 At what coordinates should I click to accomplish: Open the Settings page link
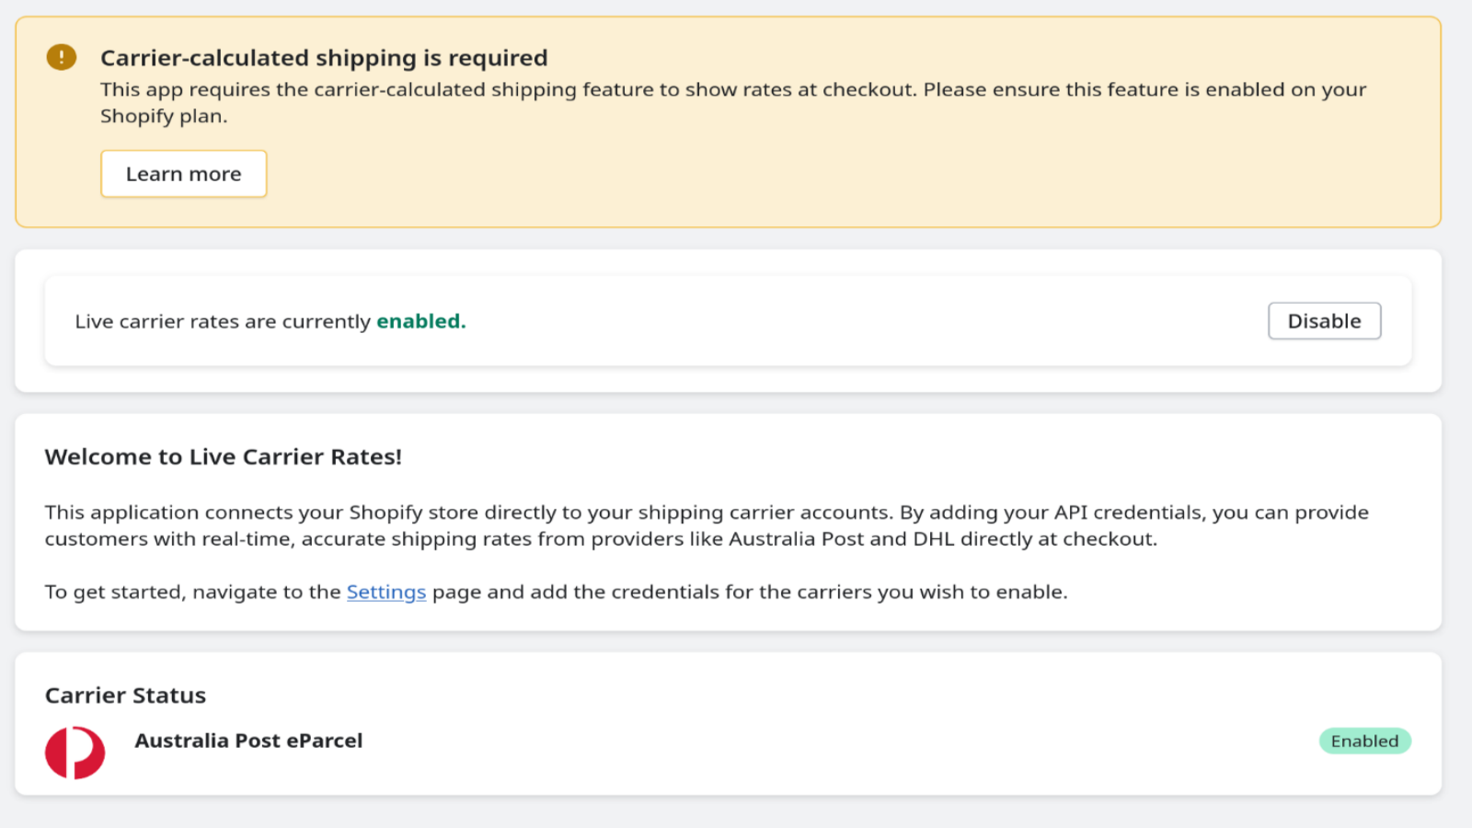pos(385,592)
